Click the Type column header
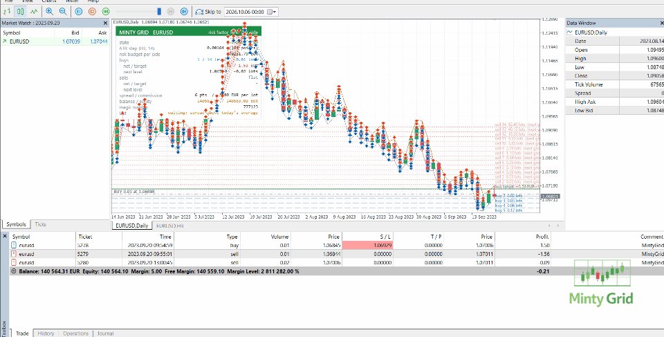The width and height of the screenshot is (664, 337). [x=232, y=237]
